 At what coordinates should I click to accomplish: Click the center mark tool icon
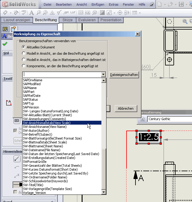click(120, 13)
